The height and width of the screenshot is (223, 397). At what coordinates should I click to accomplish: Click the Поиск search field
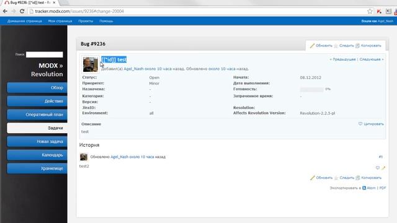tap(45, 55)
